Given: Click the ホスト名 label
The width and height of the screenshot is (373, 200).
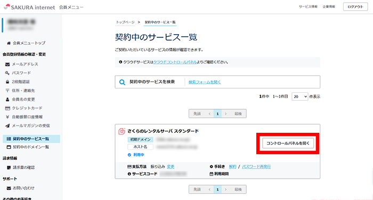Looking at the screenshot, I should tap(140, 147).
